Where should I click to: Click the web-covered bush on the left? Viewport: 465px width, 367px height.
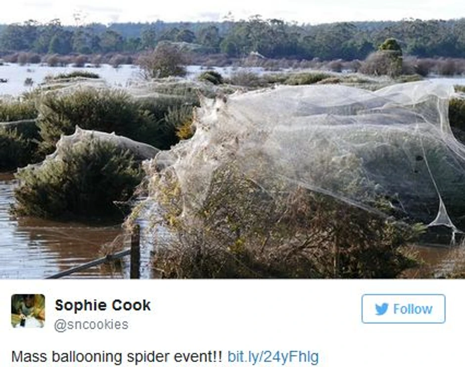[x=83, y=175]
